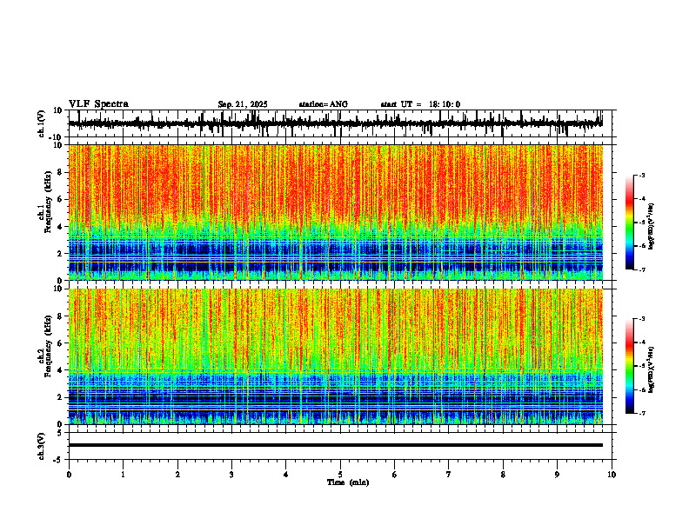Click time axis tick label 5
689x532 pixels.
(x=340, y=475)
